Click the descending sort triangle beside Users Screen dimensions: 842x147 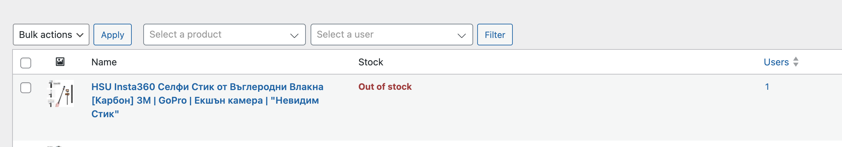796,65
